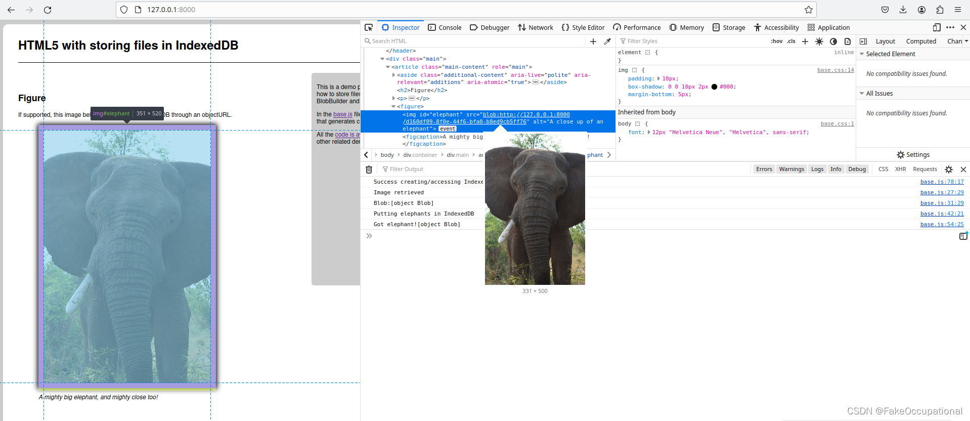Click the base.js link on the page
Image resolution: width=970 pixels, height=421 pixels.
pos(343,114)
